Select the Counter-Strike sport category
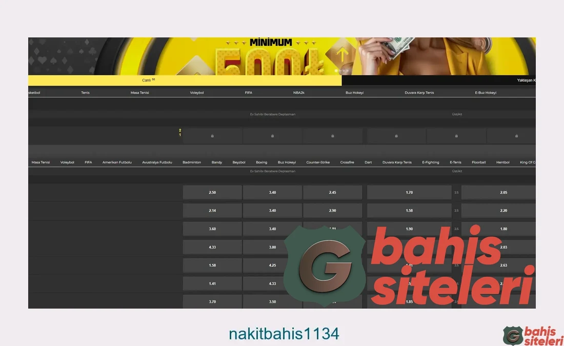The height and width of the screenshot is (346, 564). 318,162
